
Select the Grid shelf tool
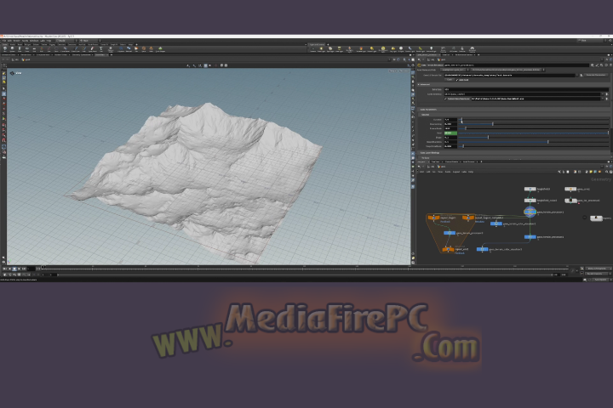point(34,48)
